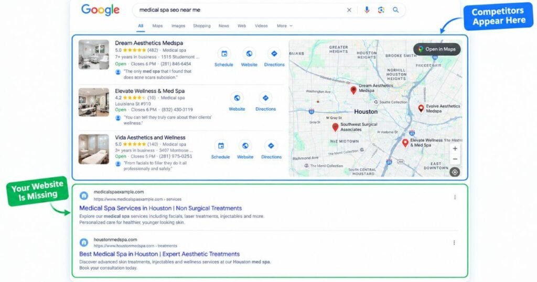Click Elevate Wellness & Med Spa map pin
Viewport: 537px width, 282px height.
(x=405, y=143)
